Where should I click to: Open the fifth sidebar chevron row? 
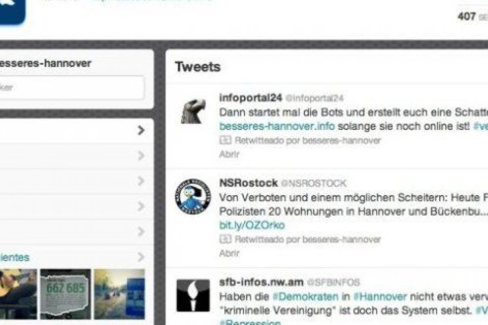tap(141, 232)
